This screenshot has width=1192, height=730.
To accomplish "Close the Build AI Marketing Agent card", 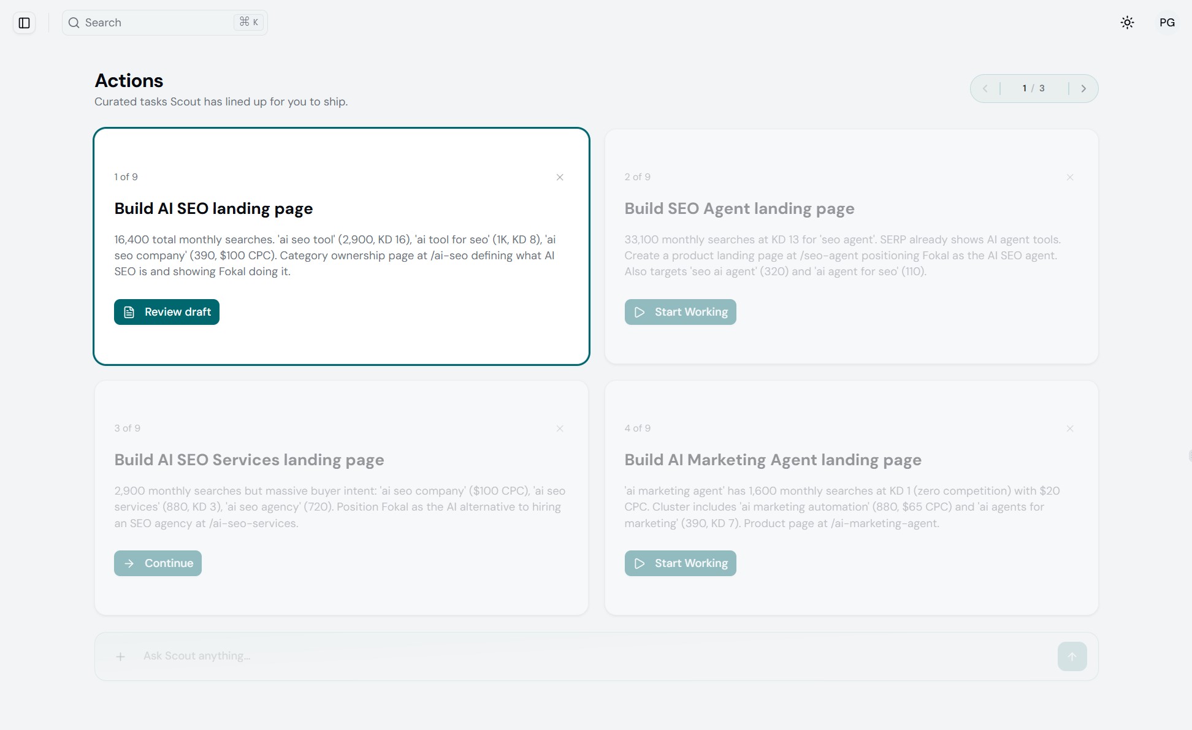I will [1070, 428].
